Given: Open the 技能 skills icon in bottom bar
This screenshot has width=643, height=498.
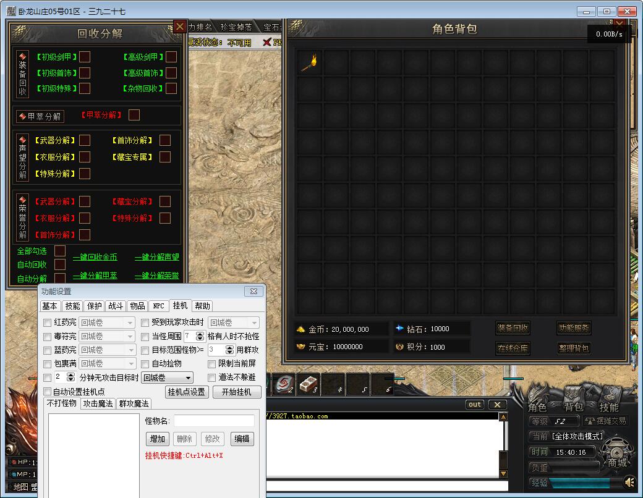Looking at the screenshot, I should point(608,407).
